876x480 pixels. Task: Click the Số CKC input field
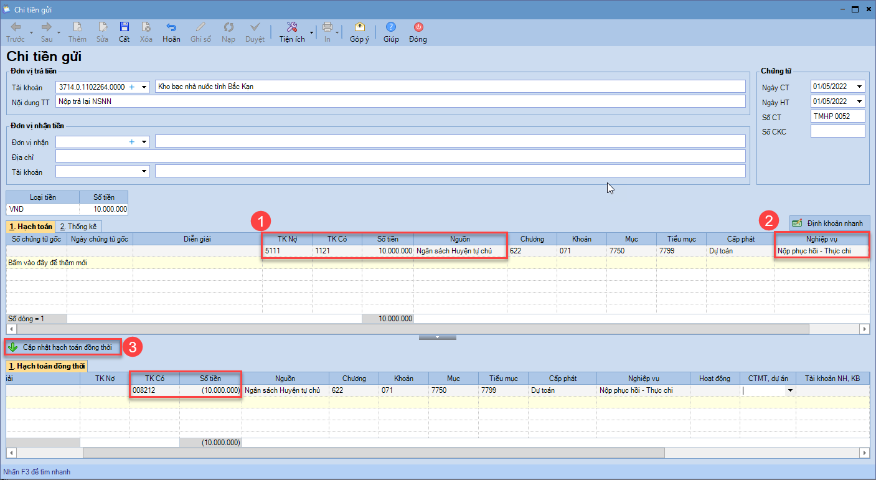click(x=837, y=131)
